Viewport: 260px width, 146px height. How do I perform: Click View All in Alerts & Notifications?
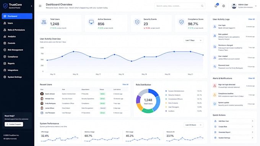click(x=251, y=78)
